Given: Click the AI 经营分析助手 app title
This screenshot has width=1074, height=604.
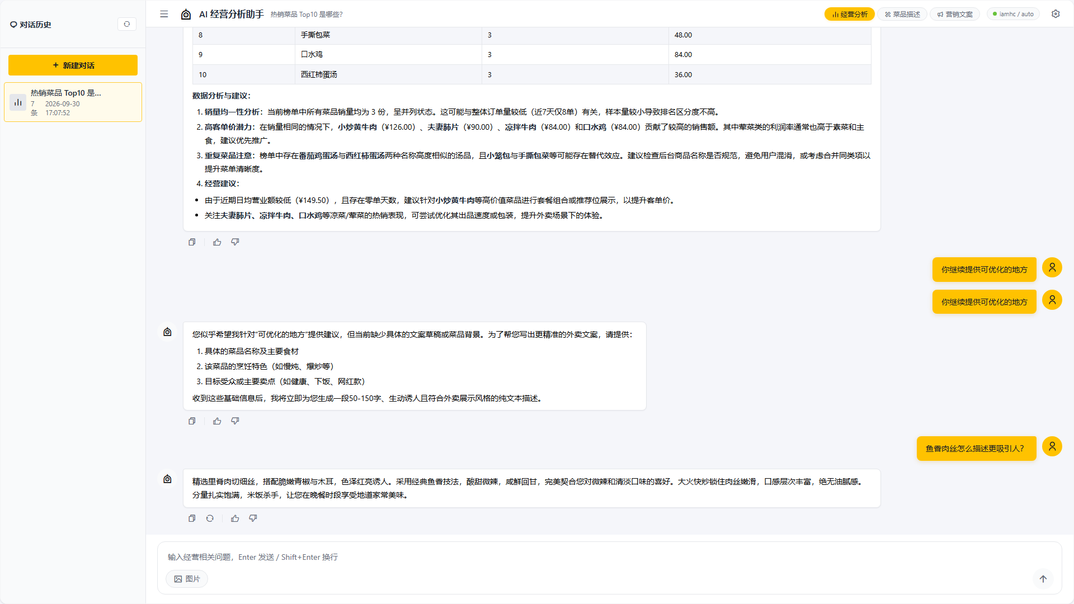Looking at the screenshot, I should [x=232, y=14].
